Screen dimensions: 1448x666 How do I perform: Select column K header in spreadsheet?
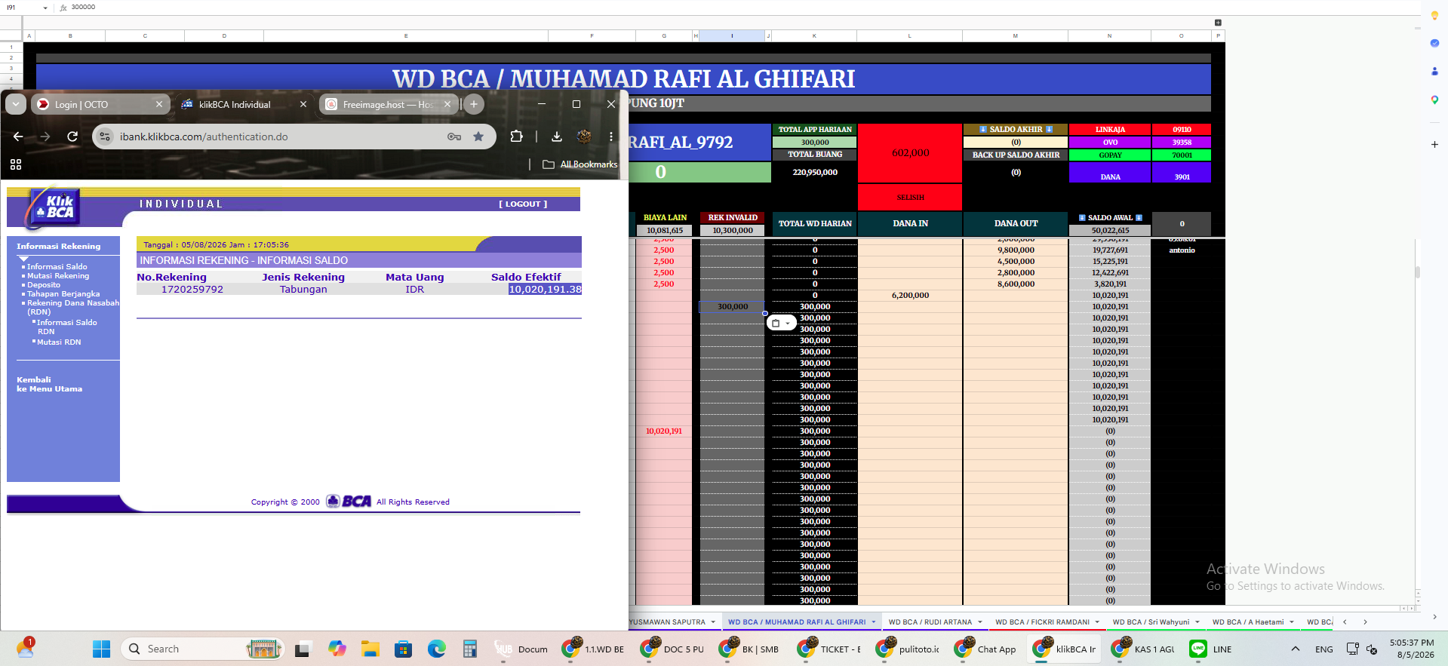(x=814, y=35)
